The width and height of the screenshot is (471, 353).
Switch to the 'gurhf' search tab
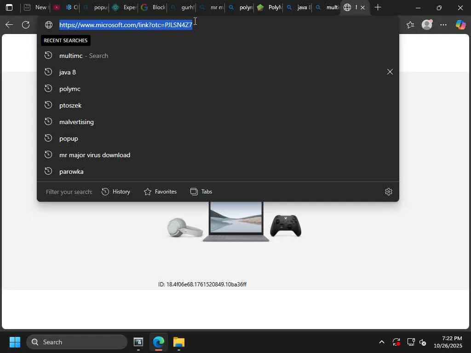[182, 7]
